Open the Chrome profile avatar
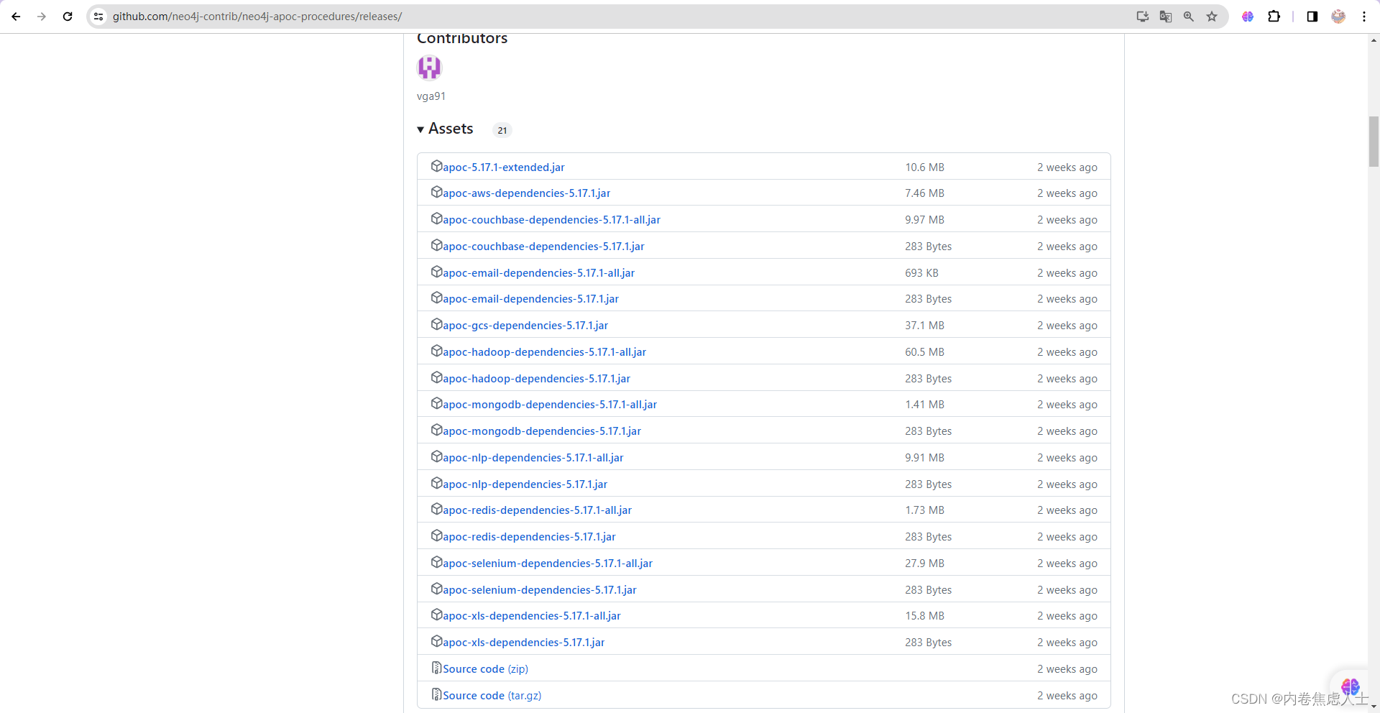The width and height of the screenshot is (1380, 713). 1338,17
